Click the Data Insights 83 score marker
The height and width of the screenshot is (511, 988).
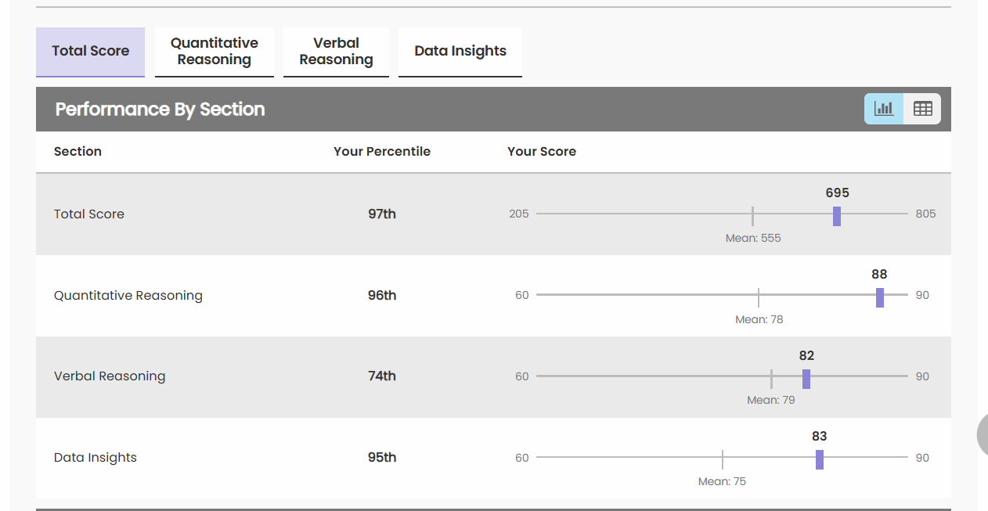[820, 459]
